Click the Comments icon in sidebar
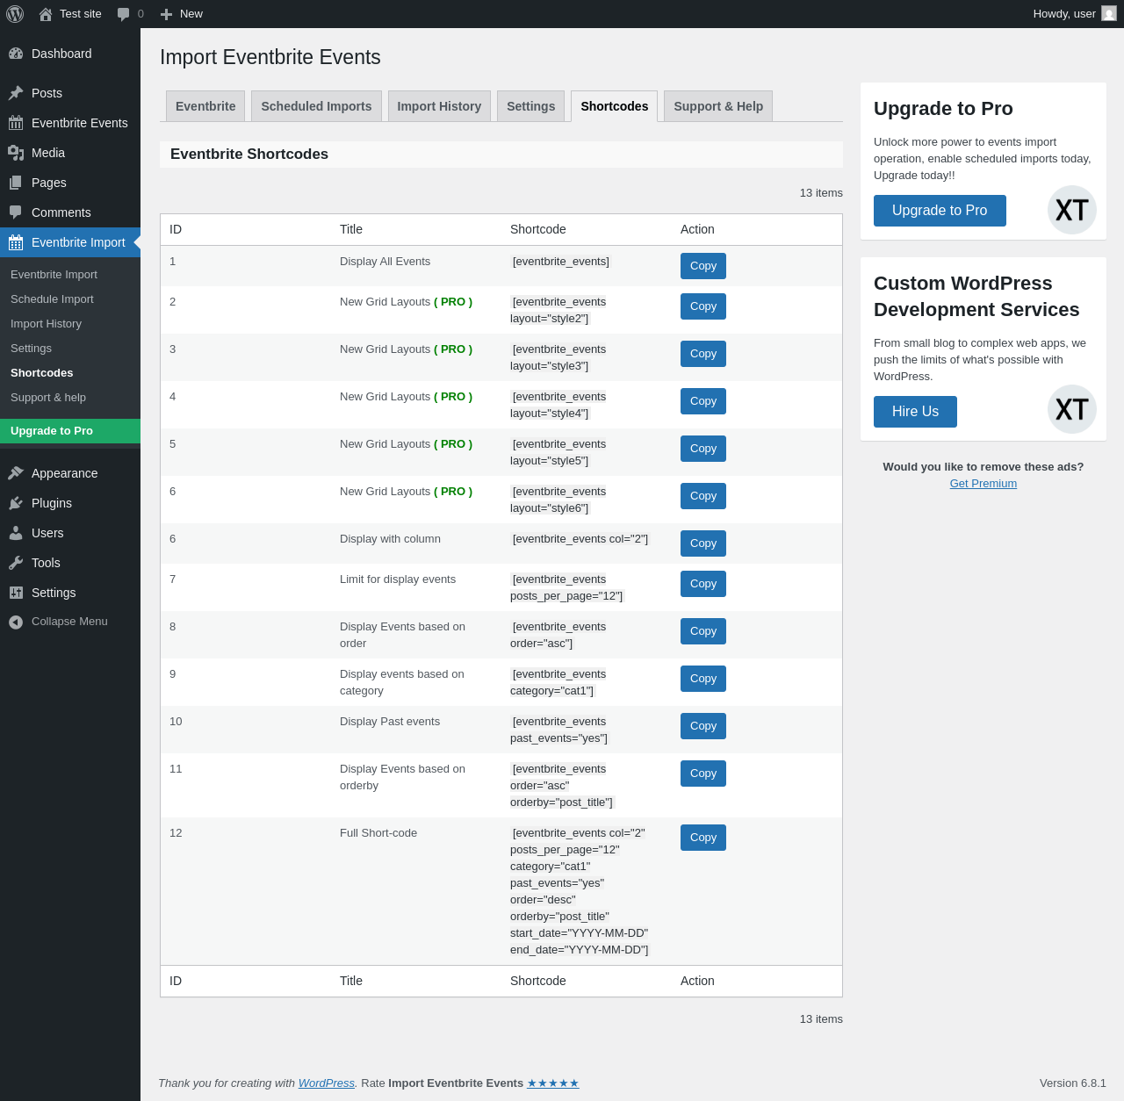The image size is (1124, 1101). pyautogui.click(x=16, y=212)
